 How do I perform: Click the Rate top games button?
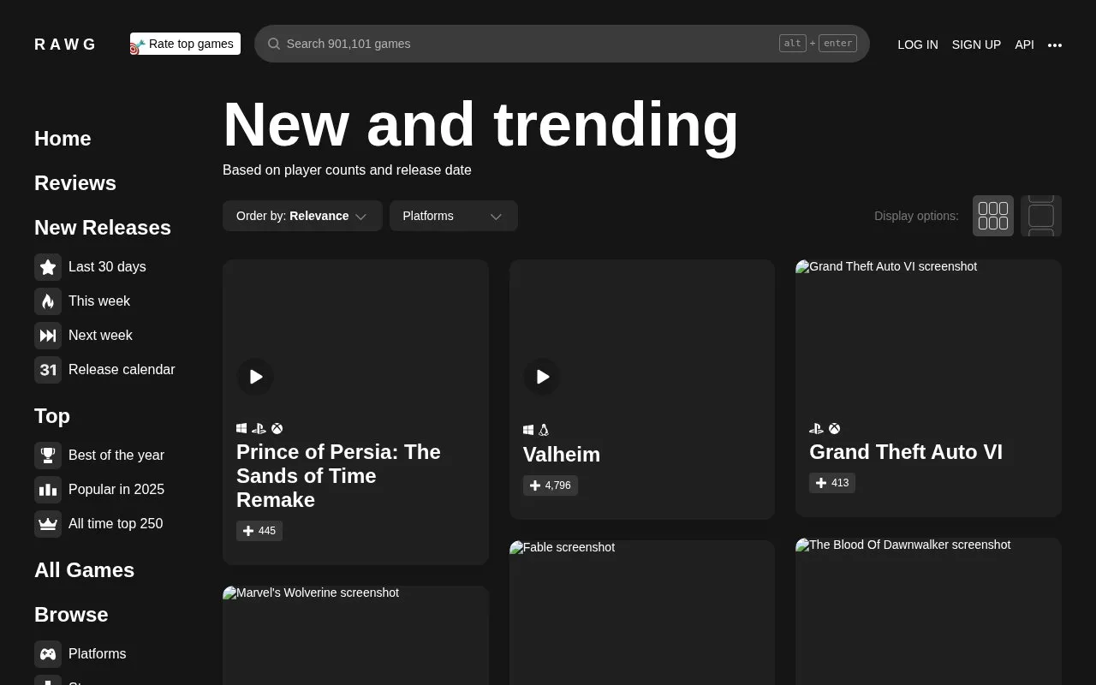pyautogui.click(x=185, y=44)
